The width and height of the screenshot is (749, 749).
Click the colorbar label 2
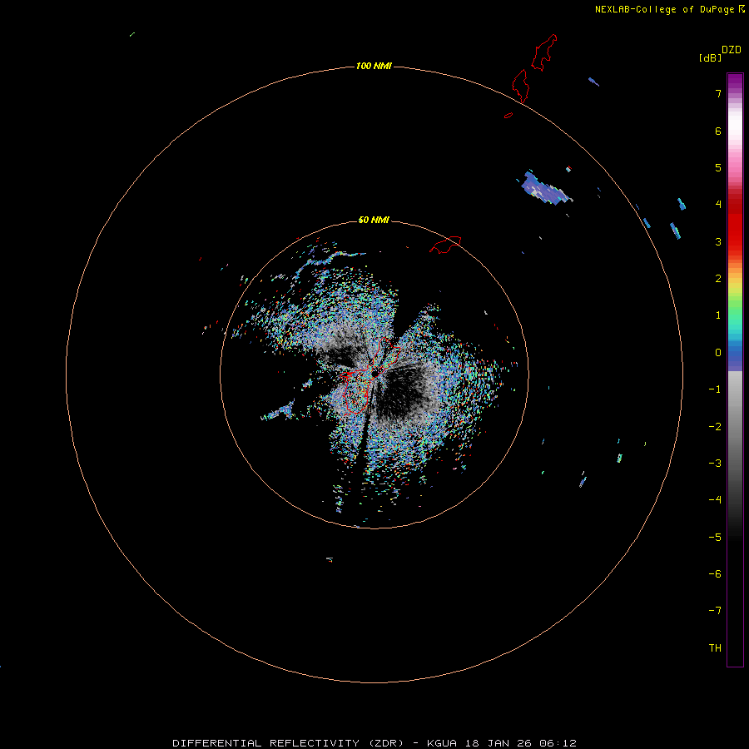(x=718, y=279)
